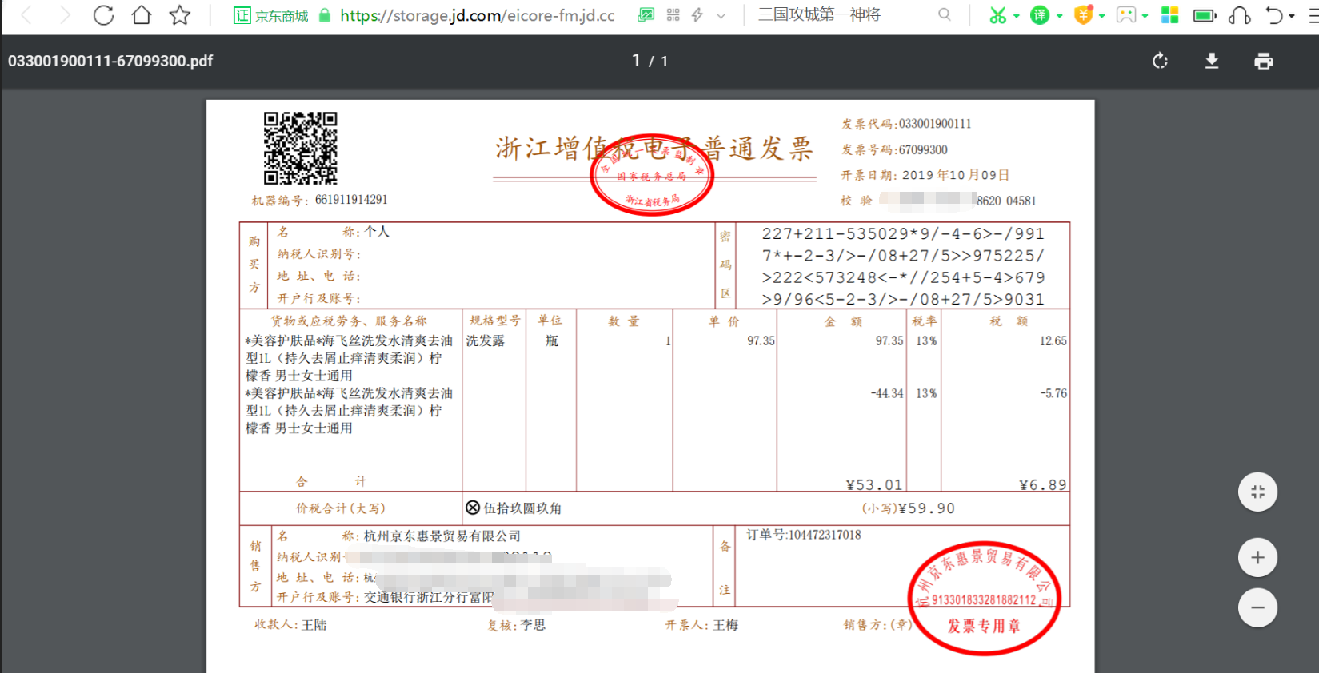The height and width of the screenshot is (673, 1319).
Task: Click the PDF page number field
Action: 636,61
